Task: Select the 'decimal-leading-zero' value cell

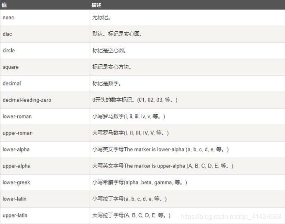Action: point(45,100)
